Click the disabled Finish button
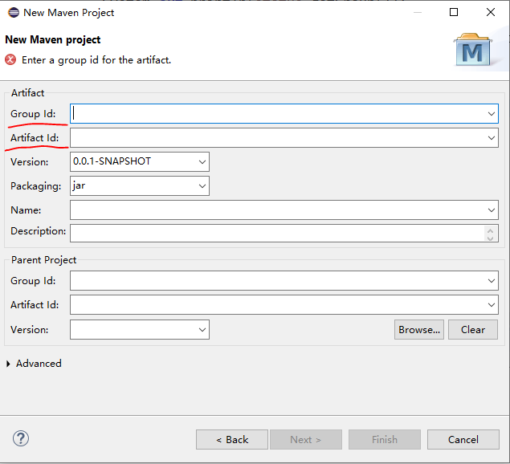 coord(385,440)
